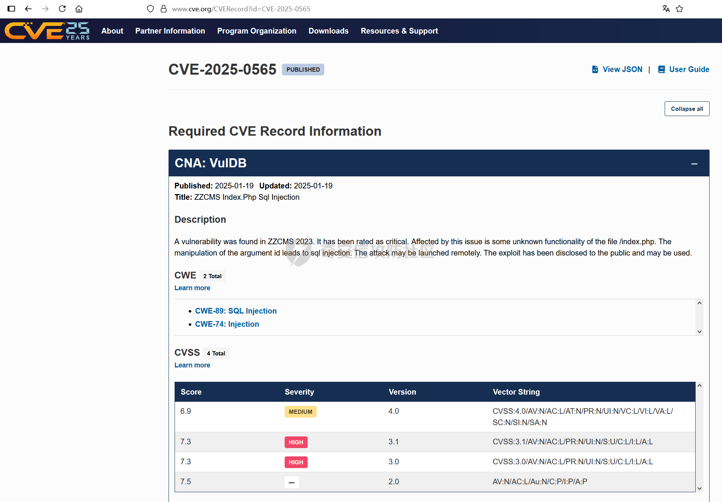Click the browser forward arrow
The width and height of the screenshot is (722, 502).
point(45,9)
